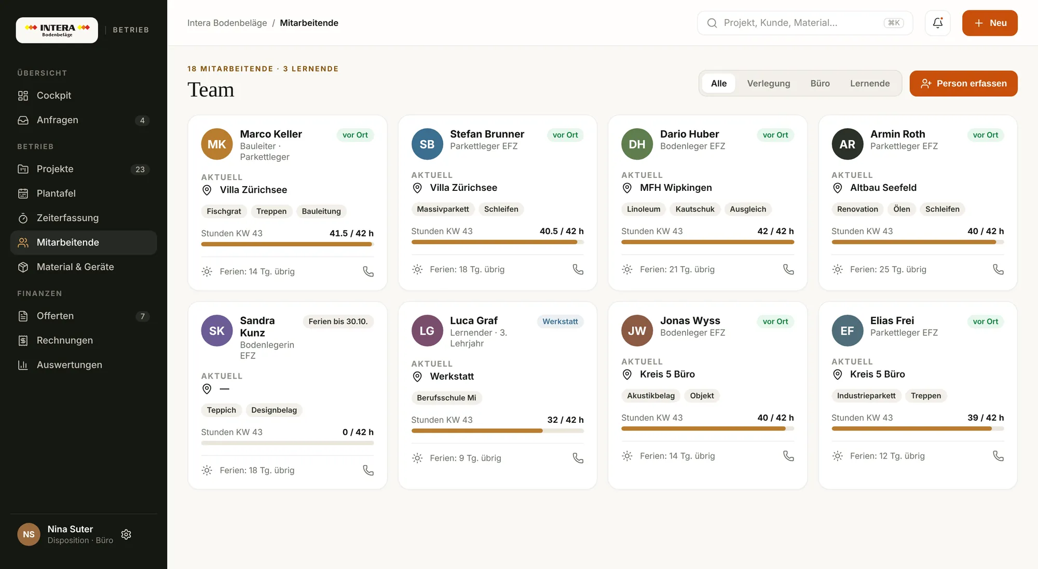
Task: Click Marco Keller's hours progress bar
Action: (x=287, y=244)
